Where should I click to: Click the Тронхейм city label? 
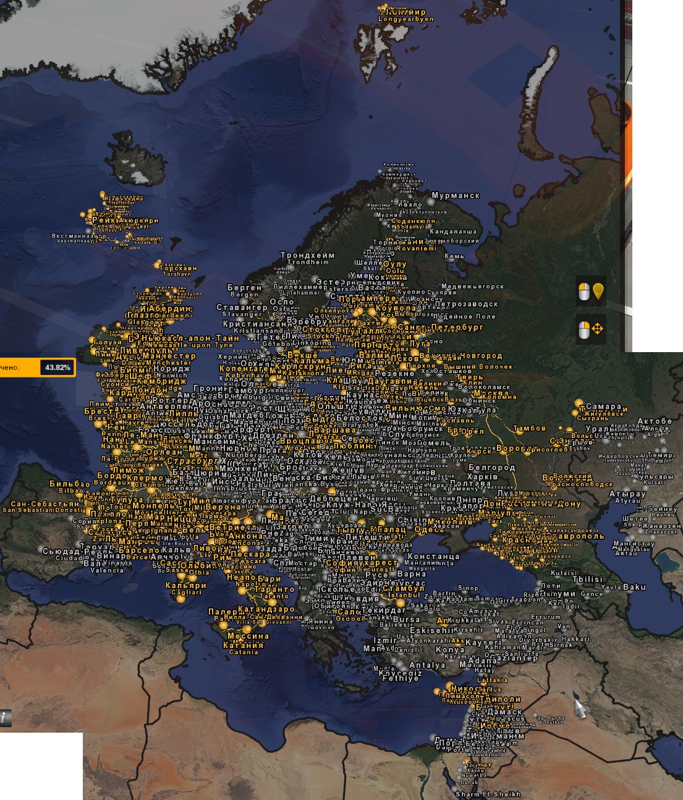(307, 255)
